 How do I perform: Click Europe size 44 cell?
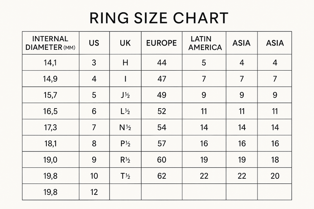(x=161, y=63)
